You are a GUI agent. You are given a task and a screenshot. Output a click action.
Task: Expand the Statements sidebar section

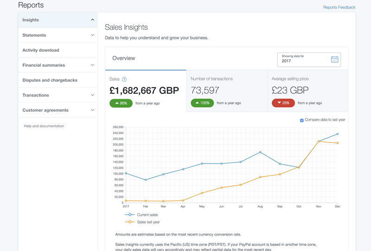tap(92, 35)
